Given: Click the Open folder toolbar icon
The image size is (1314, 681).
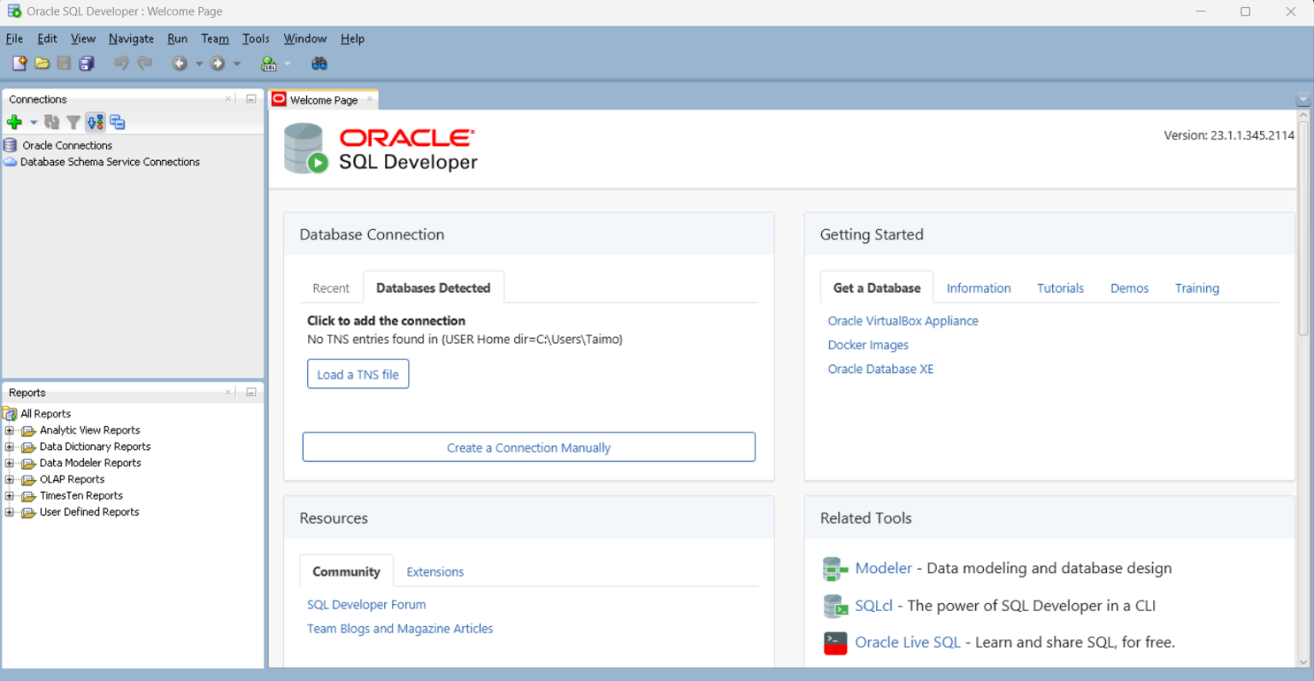Looking at the screenshot, I should pyautogui.click(x=41, y=62).
